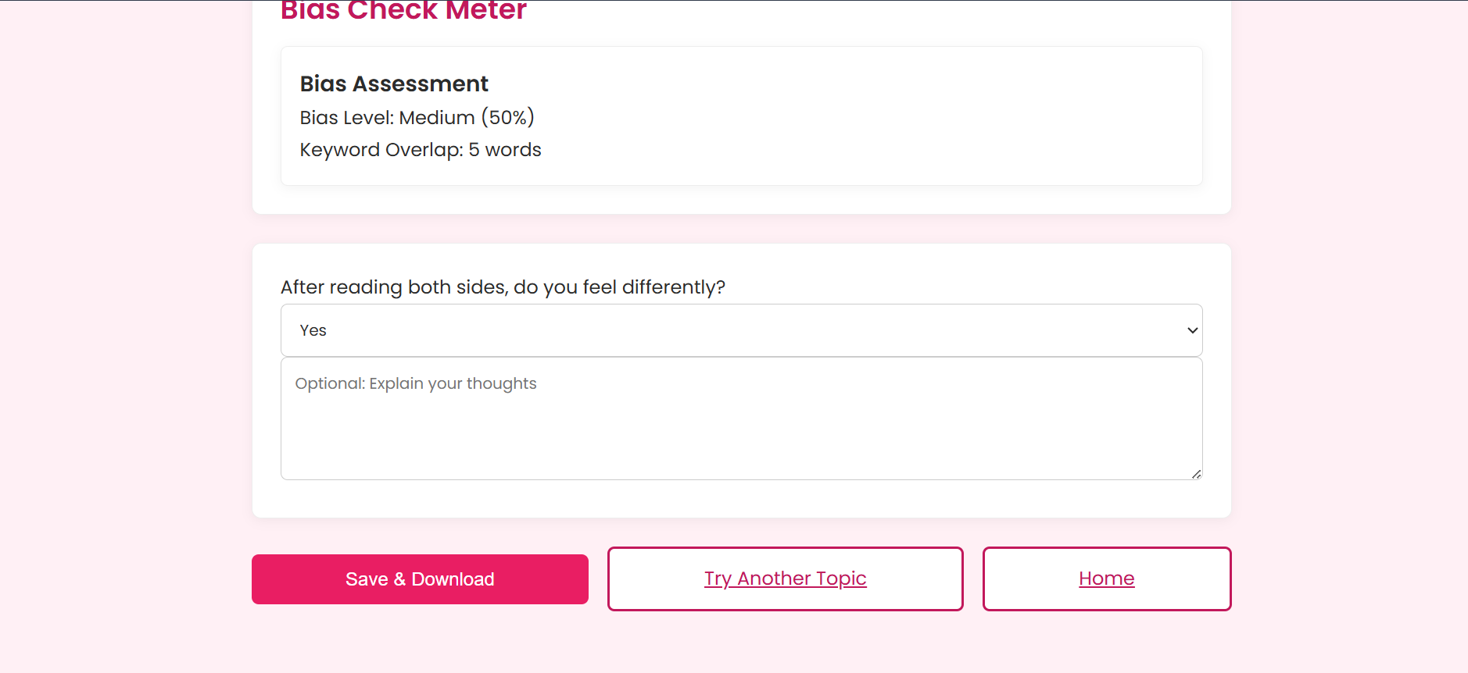
Task: Click the "Optional:" placeholder text
Action: tap(330, 383)
